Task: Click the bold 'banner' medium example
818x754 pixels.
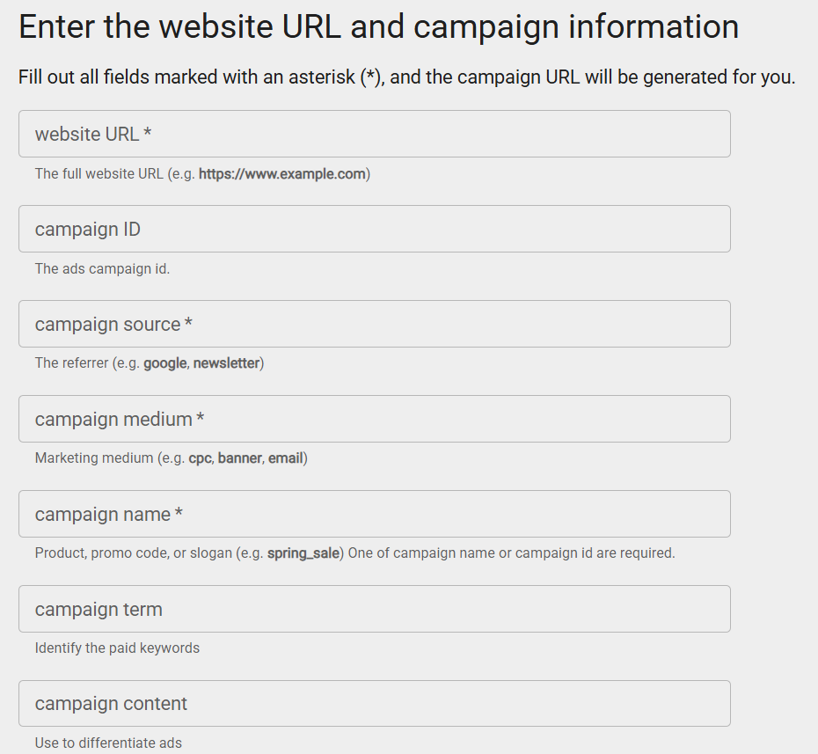Action: pyautogui.click(x=239, y=458)
